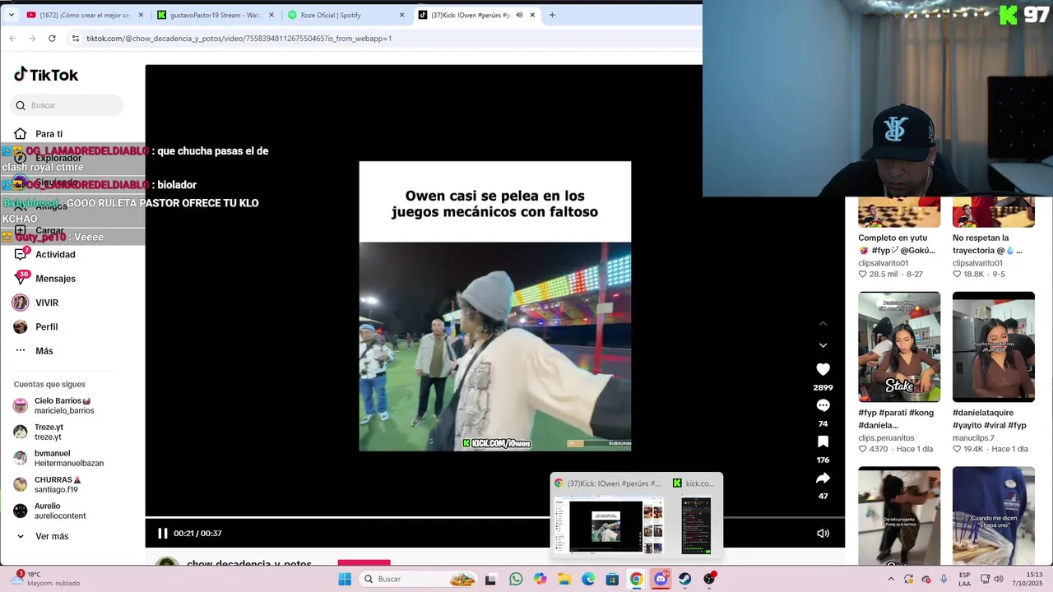
Task: Go forward in the browser
Action: pyautogui.click(x=32, y=38)
